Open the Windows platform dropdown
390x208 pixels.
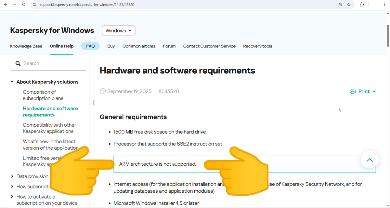[x=119, y=31]
